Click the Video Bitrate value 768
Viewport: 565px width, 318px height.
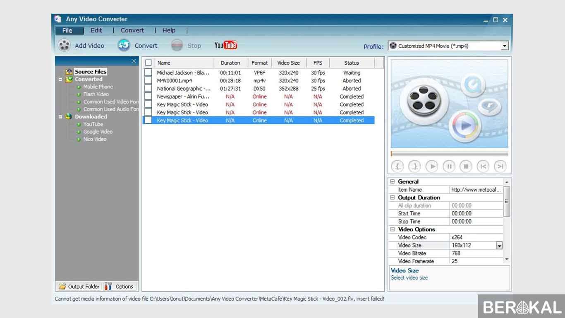pos(476,253)
